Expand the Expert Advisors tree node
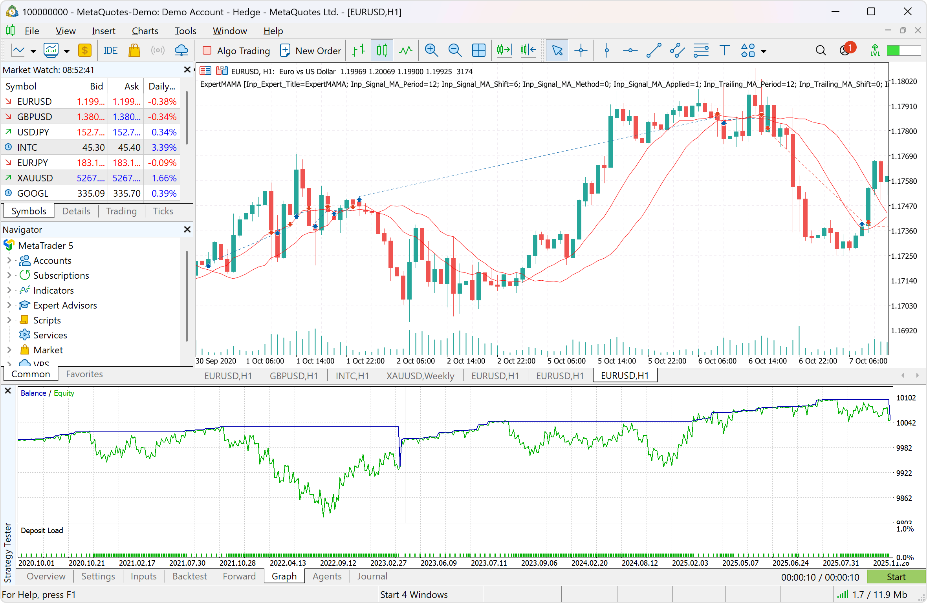The image size is (927, 603). point(9,305)
